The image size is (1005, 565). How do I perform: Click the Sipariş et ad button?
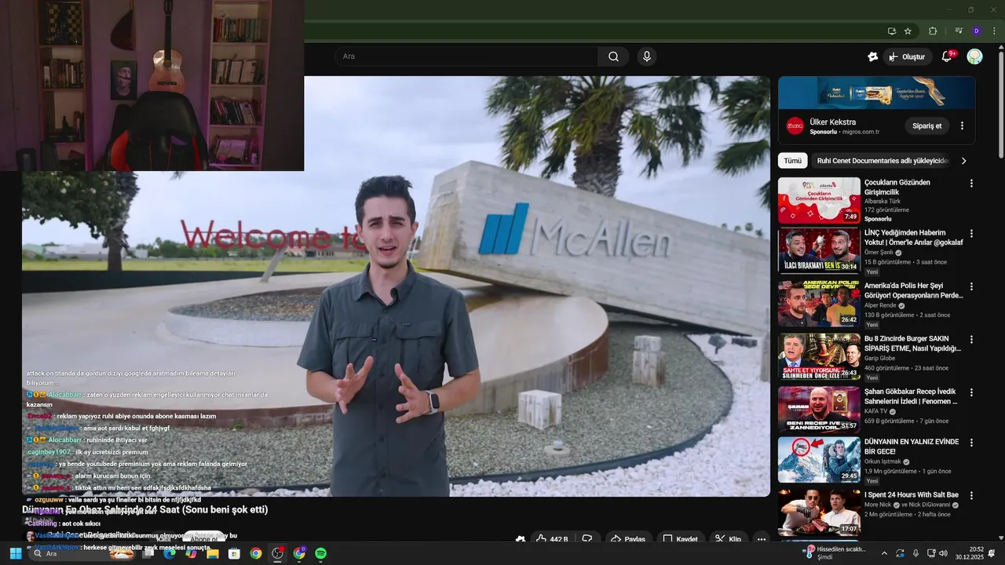926,126
